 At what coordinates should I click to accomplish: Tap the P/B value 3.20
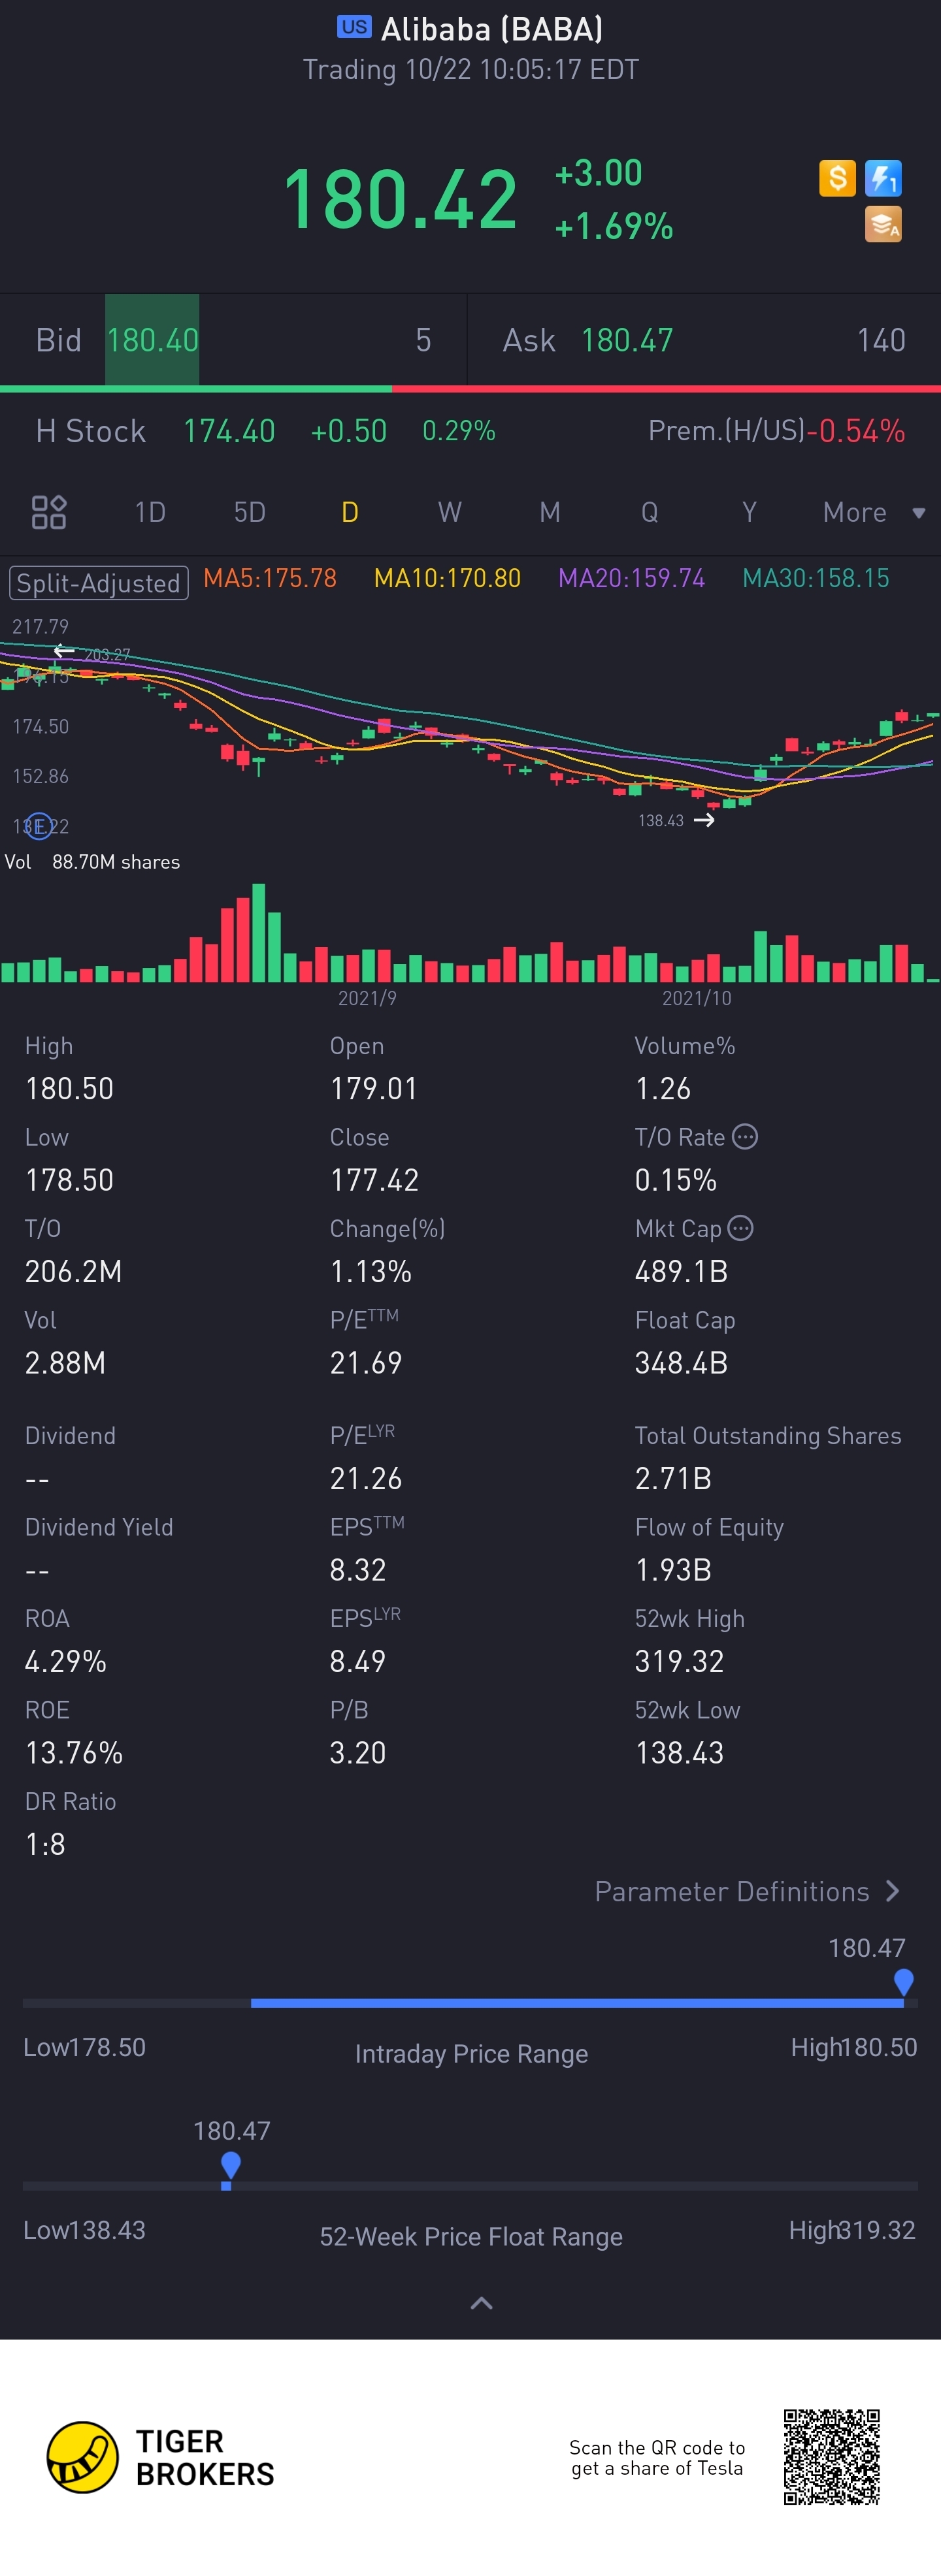pyautogui.click(x=358, y=1753)
